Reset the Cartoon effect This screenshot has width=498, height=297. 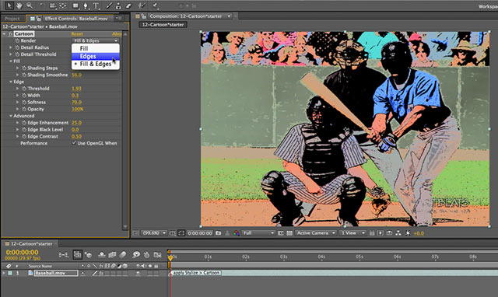pos(77,33)
